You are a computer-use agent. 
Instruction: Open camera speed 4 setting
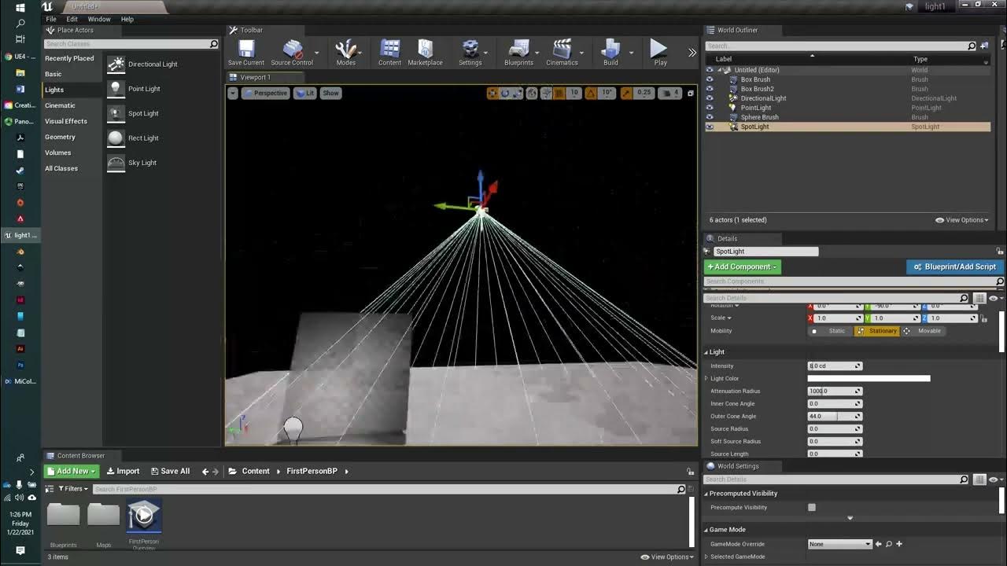pos(669,93)
